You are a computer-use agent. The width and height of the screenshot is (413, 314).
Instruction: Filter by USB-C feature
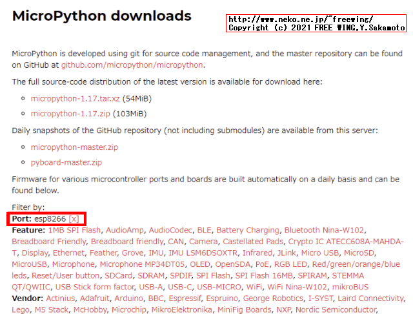tap(180, 287)
